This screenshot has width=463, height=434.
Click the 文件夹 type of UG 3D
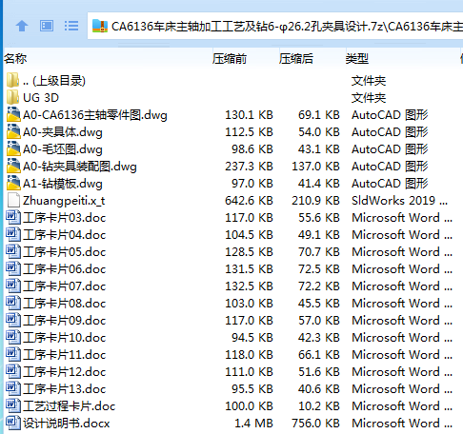[369, 98]
